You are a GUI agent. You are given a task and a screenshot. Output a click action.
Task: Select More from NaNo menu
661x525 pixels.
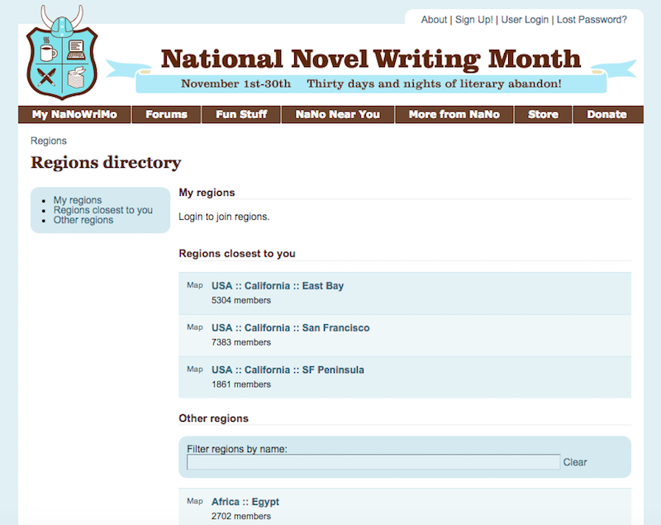[454, 114]
